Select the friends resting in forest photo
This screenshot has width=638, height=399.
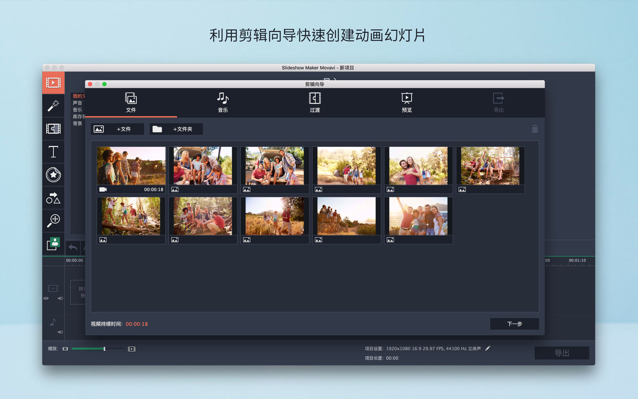pos(203,220)
